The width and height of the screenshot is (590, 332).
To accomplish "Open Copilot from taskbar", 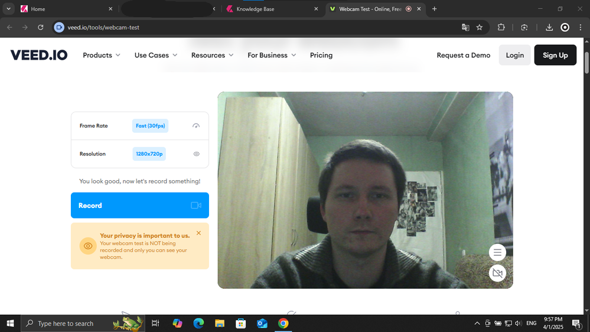I will click(x=177, y=323).
